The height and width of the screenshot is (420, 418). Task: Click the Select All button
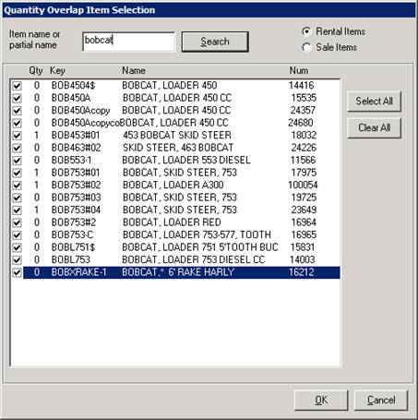pyautogui.click(x=374, y=102)
